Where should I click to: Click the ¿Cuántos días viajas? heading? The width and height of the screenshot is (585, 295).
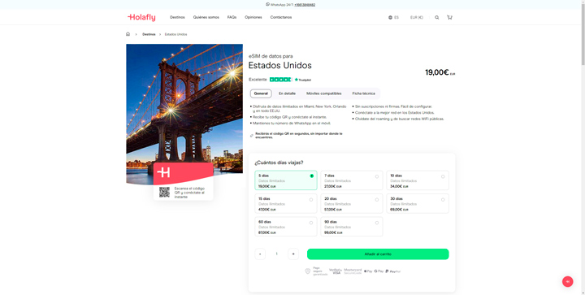pyautogui.click(x=279, y=163)
